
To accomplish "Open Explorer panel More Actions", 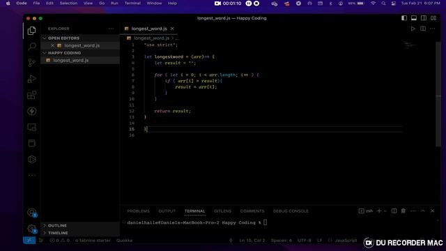I will click(111, 29).
